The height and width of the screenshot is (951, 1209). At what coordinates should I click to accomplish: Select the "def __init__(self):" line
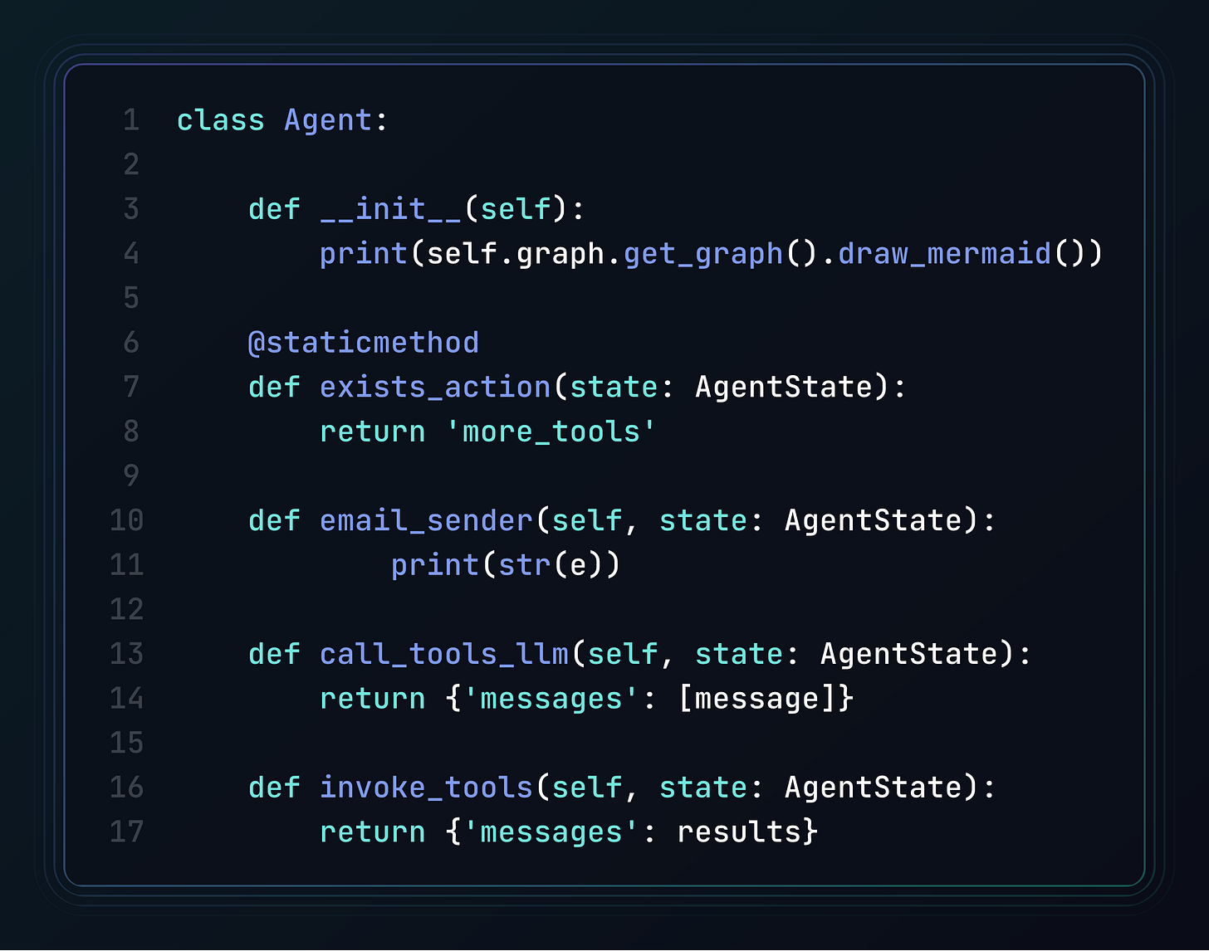[x=417, y=209]
